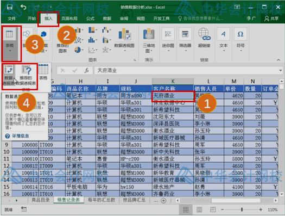Click the Save icon in title bar

coord(9,7)
